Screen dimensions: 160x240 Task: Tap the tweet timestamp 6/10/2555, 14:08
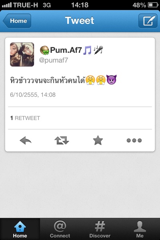coord(33,95)
